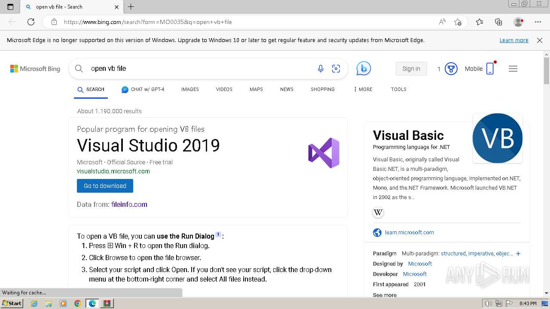Open the Collections icon
Viewport: 550px width, 309px height.
498,22
